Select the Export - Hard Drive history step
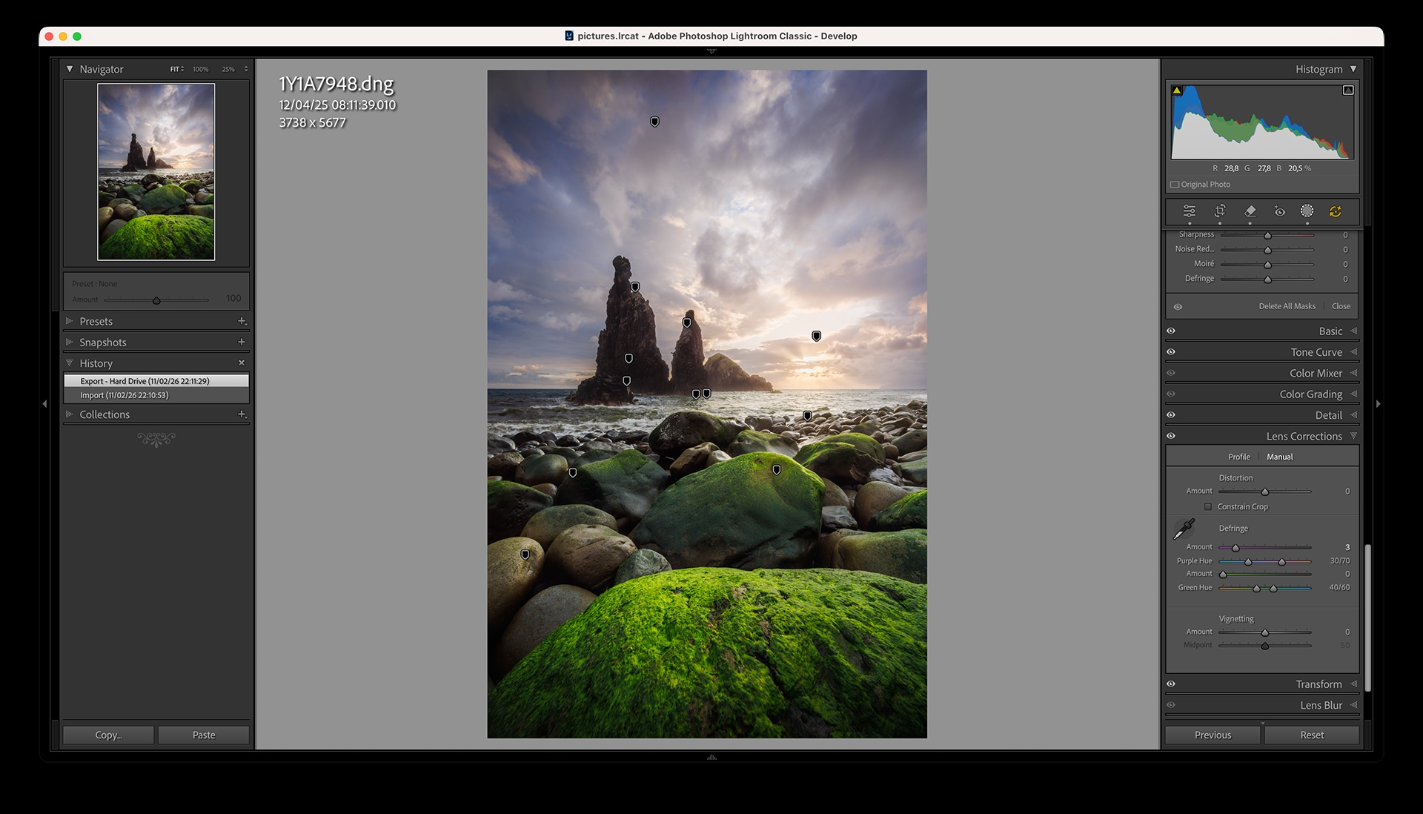This screenshot has height=814, width=1423. (156, 381)
